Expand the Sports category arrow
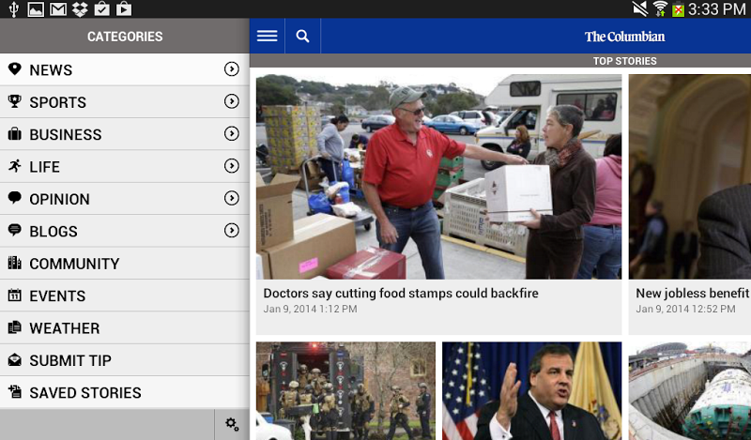The image size is (751, 440). coord(232,101)
